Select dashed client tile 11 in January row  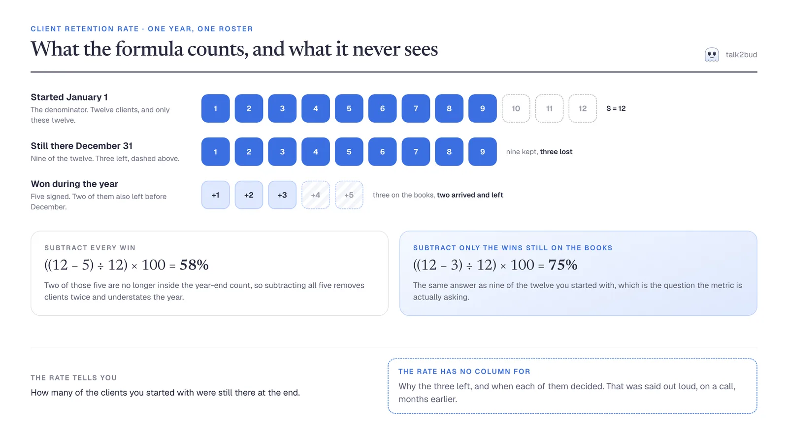[x=549, y=108]
